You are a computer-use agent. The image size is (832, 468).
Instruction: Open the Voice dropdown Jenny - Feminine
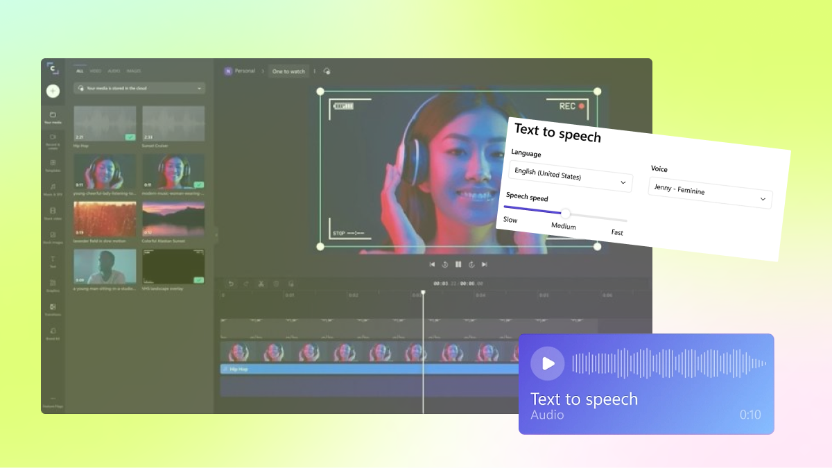pos(711,191)
